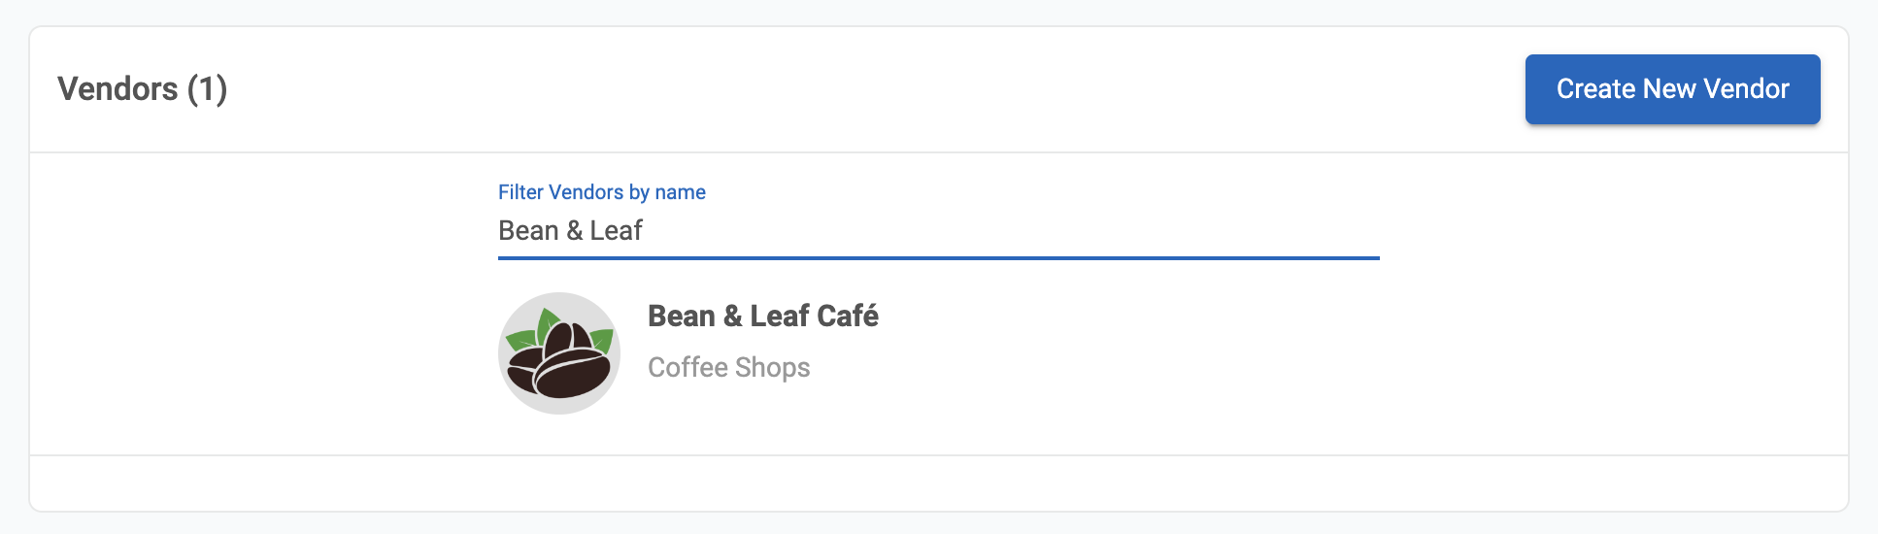Click the coffee beans in vendor avatar
The height and width of the screenshot is (534, 1878).
(x=561, y=366)
